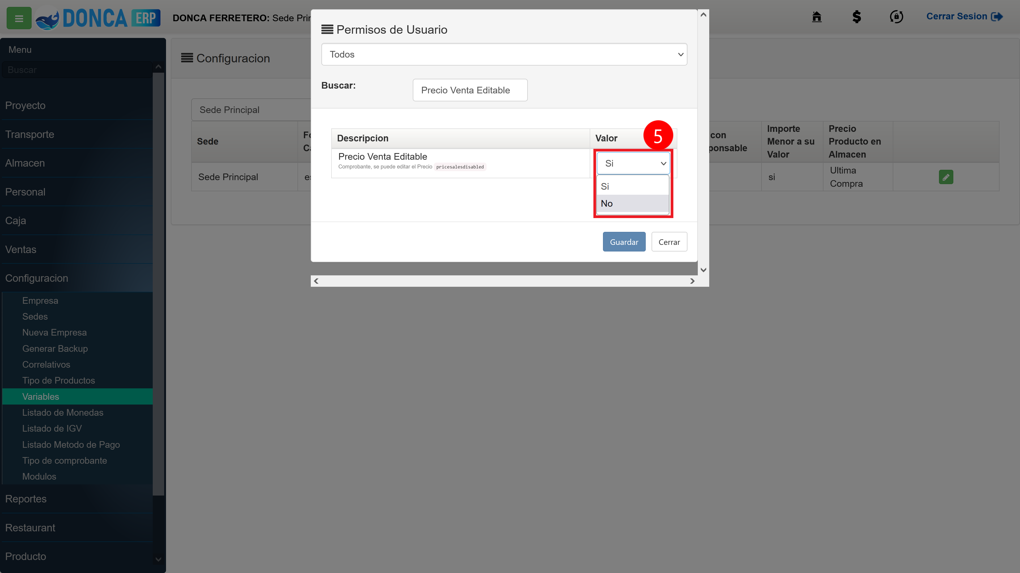Click the Guardar button
This screenshot has width=1020, height=573.
pyautogui.click(x=624, y=242)
